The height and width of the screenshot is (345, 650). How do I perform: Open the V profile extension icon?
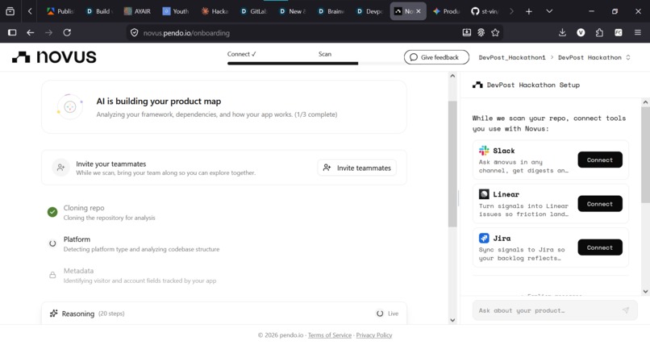[x=581, y=32]
